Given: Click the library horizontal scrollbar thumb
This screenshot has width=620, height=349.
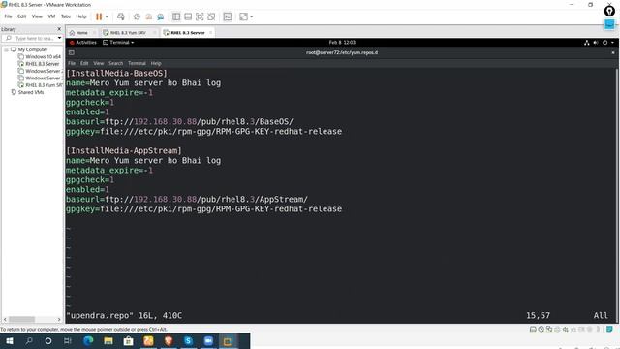Looking at the screenshot, I should click(22, 319).
